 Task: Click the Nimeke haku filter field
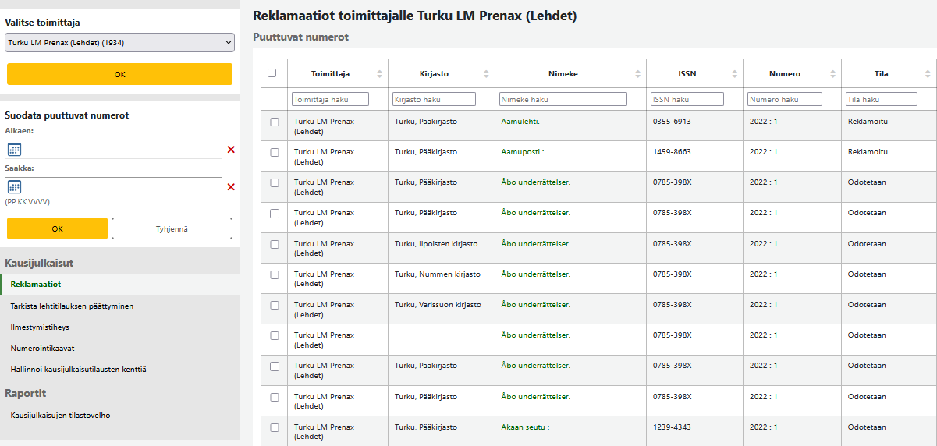[x=563, y=100]
